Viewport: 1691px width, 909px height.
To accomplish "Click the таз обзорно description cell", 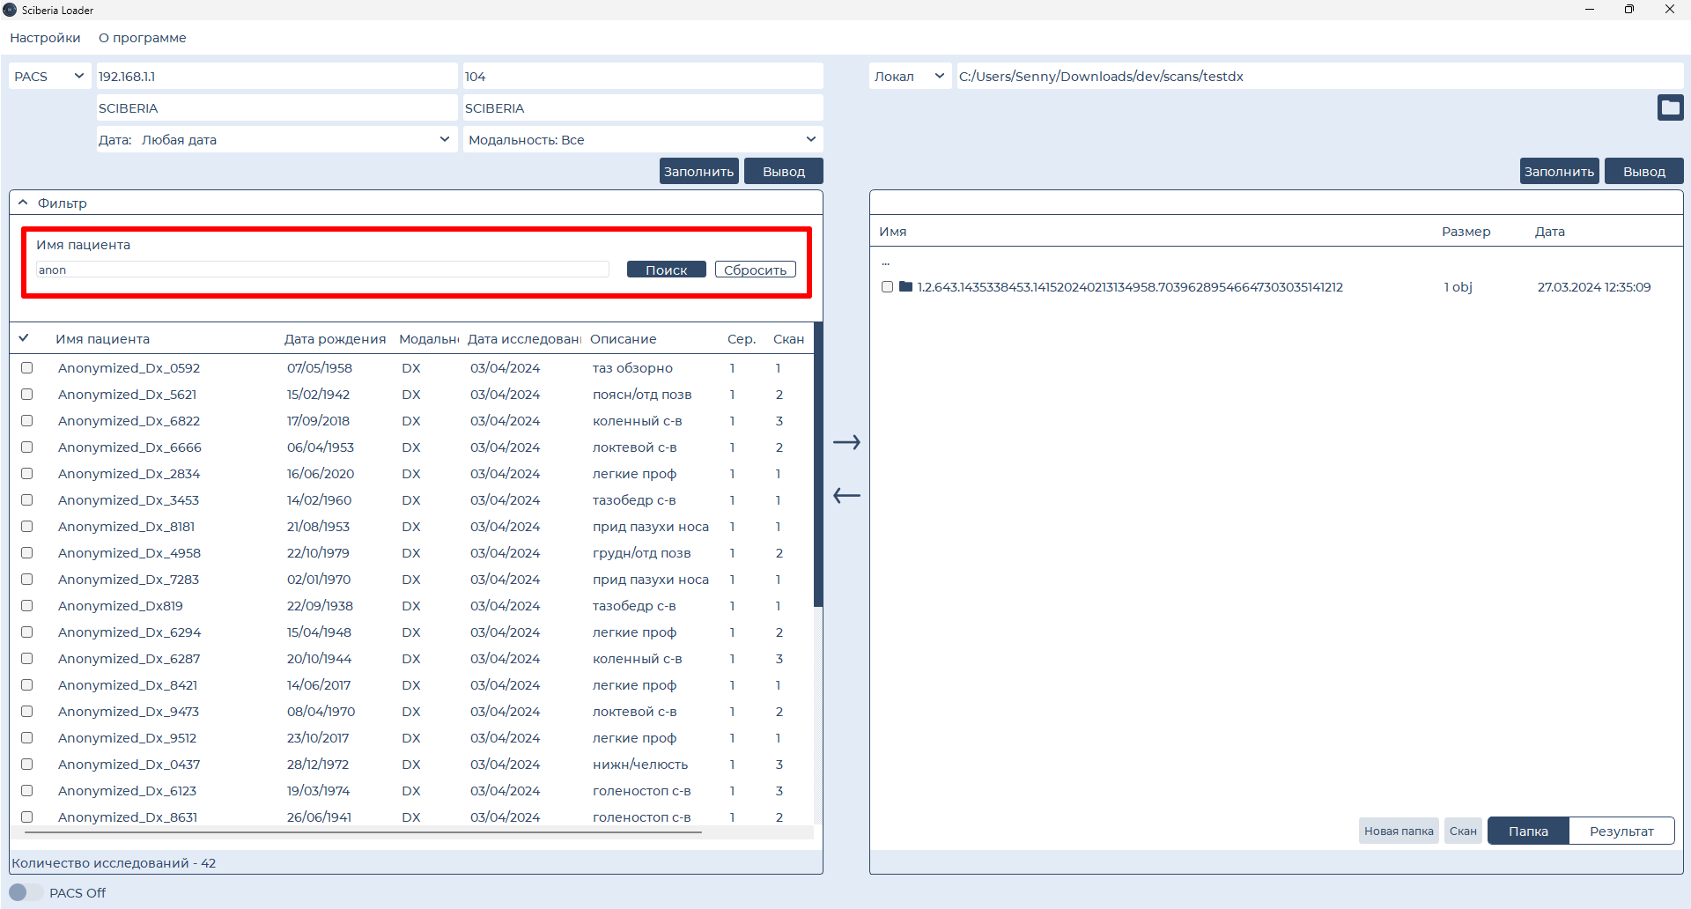I will [x=632, y=368].
